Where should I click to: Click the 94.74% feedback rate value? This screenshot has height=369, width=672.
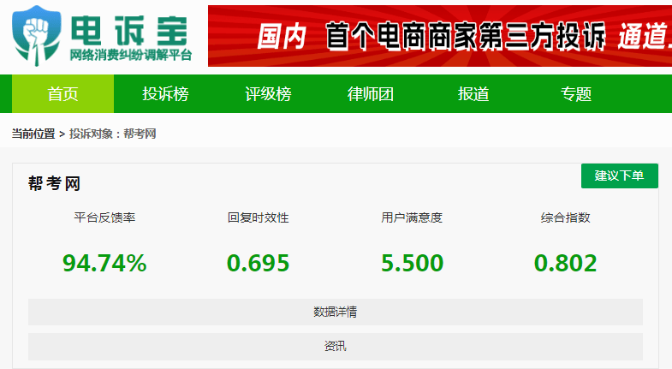click(x=104, y=263)
